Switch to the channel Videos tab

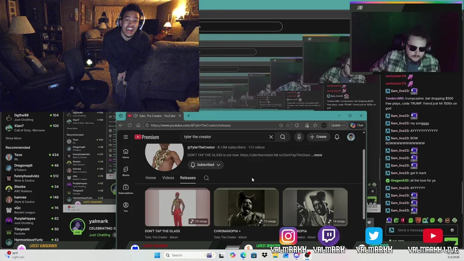168,178
